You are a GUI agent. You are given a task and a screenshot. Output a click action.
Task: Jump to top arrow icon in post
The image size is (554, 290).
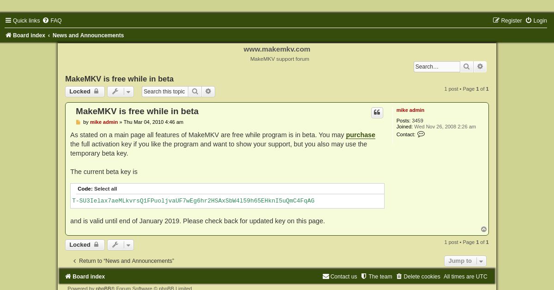[x=484, y=229]
